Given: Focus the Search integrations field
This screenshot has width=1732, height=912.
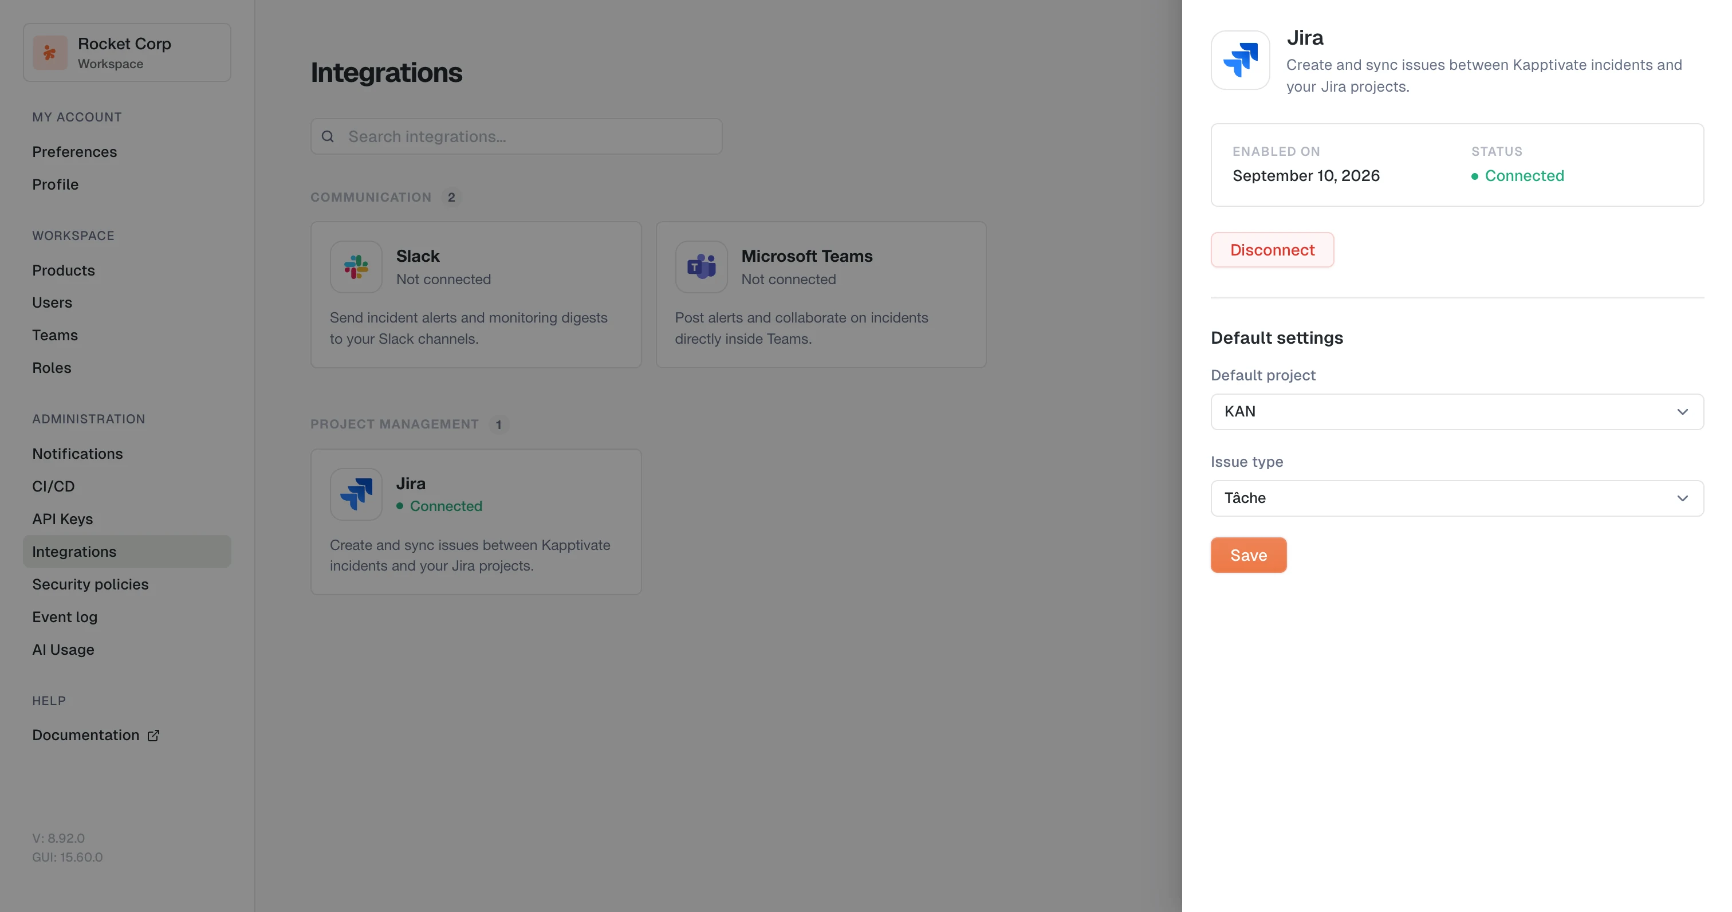Looking at the screenshot, I should click(517, 136).
